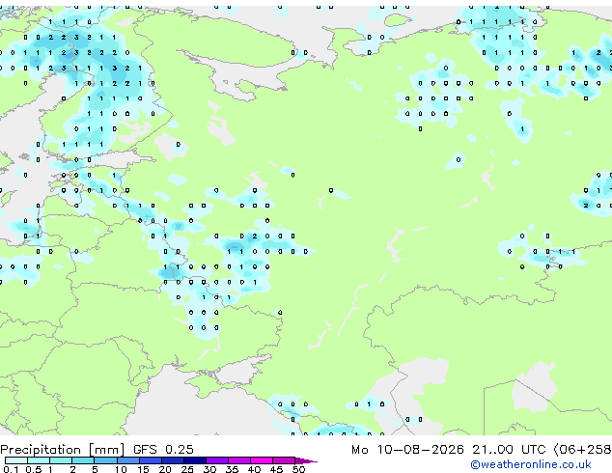Click the legend swatch for 15–20 mm
Image resolution: width=612 pixels, height=473 pixels.
(x=151, y=460)
